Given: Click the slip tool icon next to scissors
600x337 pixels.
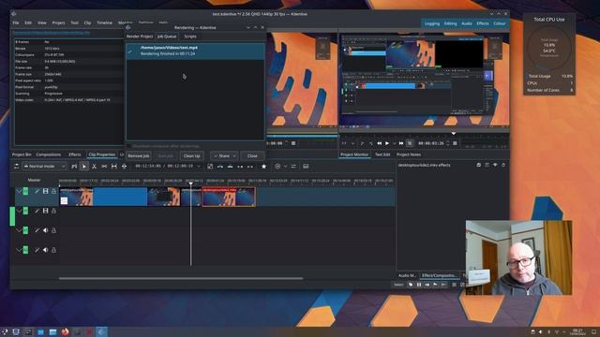Looking at the screenshot, I should coord(114,167).
